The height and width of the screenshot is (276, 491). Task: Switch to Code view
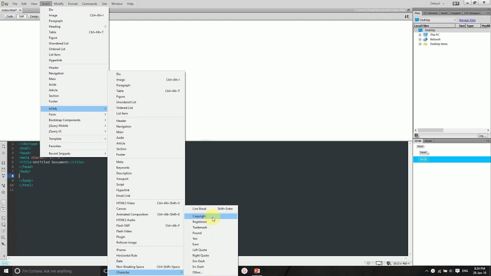tap(9, 16)
